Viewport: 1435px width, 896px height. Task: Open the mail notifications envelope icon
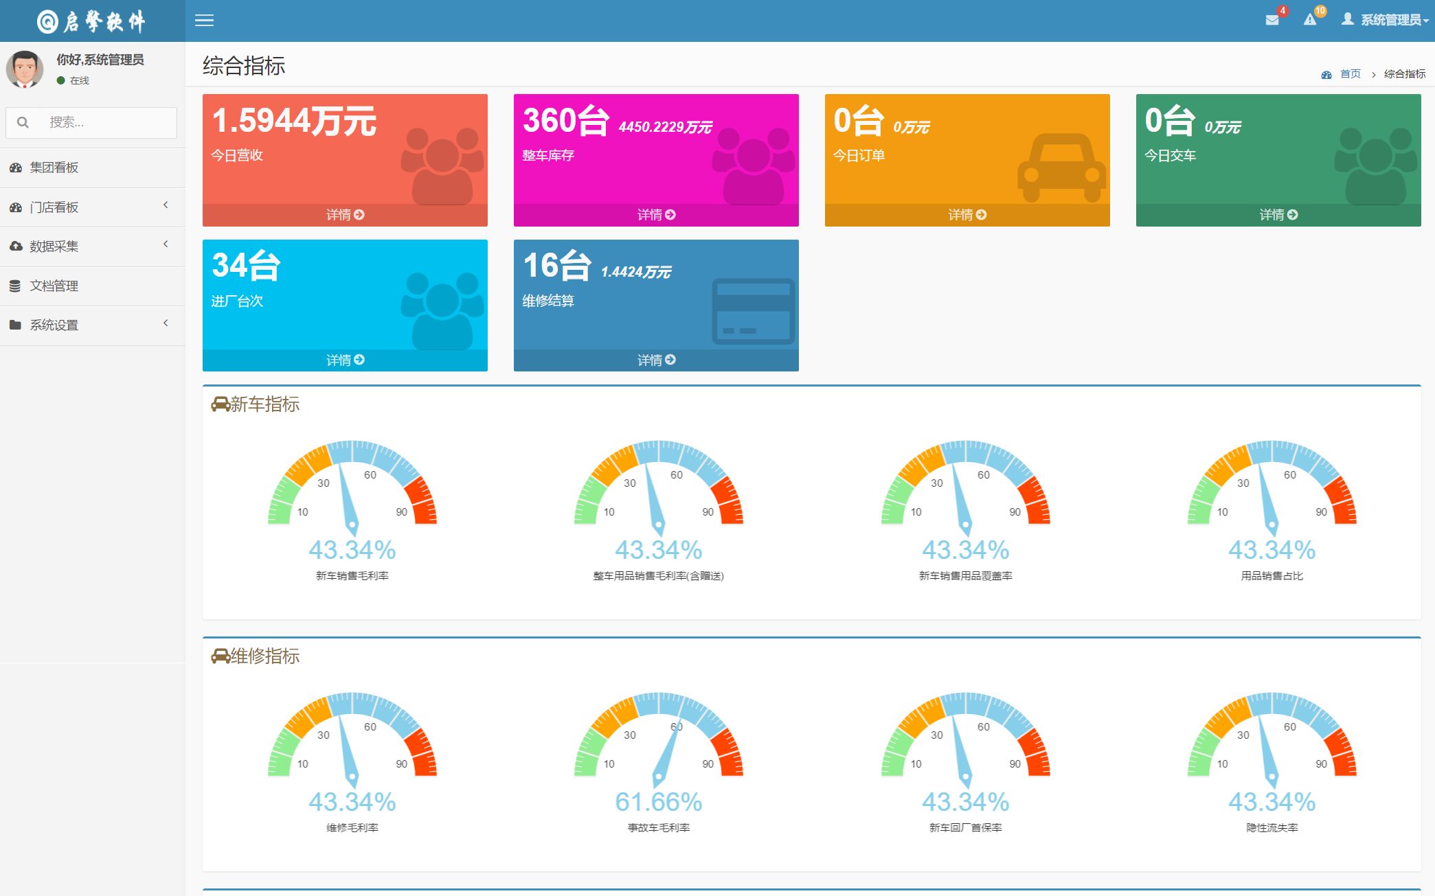1272,20
